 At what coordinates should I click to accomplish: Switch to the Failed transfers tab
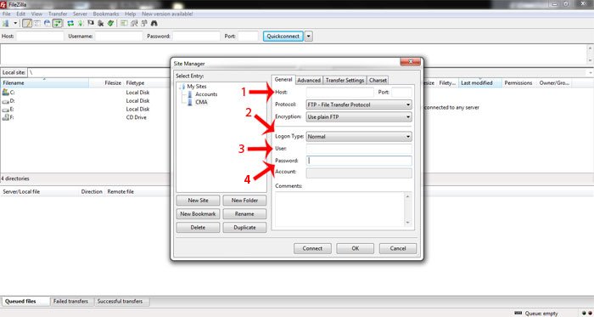pos(70,302)
